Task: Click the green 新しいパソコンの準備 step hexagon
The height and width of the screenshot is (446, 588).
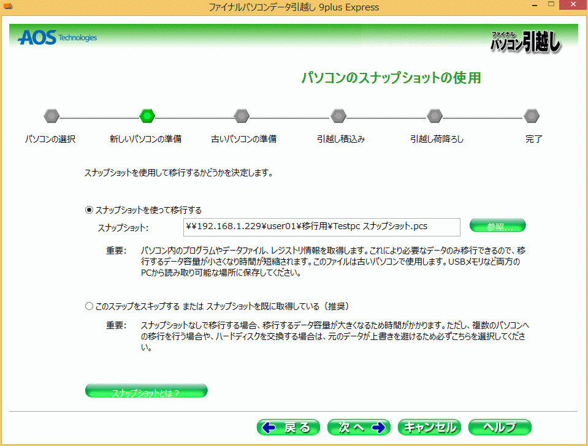Action: (147, 115)
